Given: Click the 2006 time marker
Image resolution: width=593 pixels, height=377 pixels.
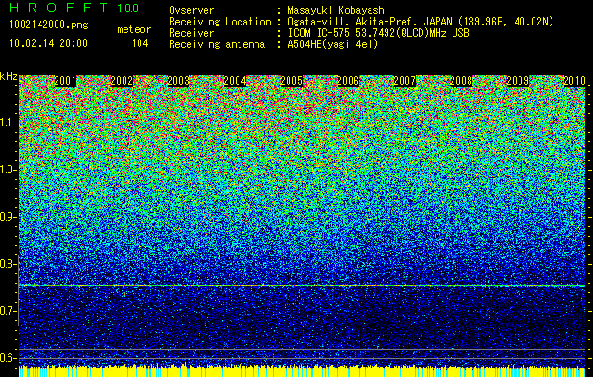Looking at the screenshot, I should pos(348,81).
